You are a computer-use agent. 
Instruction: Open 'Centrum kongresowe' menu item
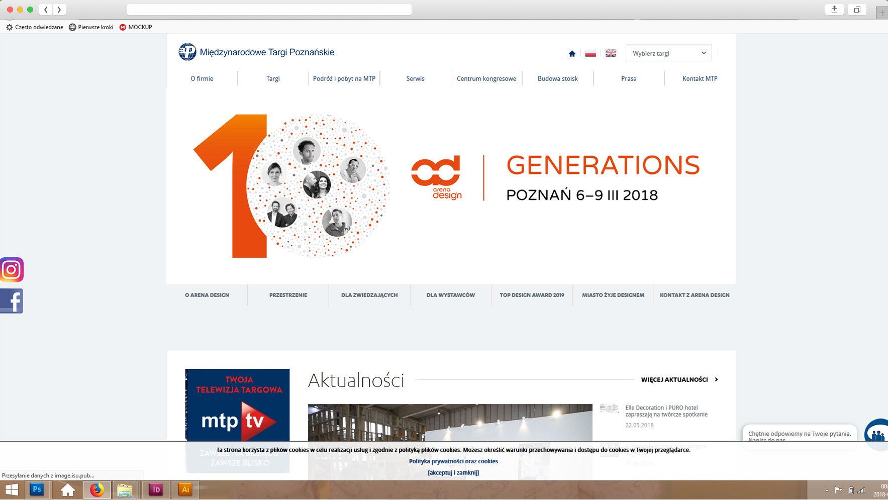coord(486,79)
